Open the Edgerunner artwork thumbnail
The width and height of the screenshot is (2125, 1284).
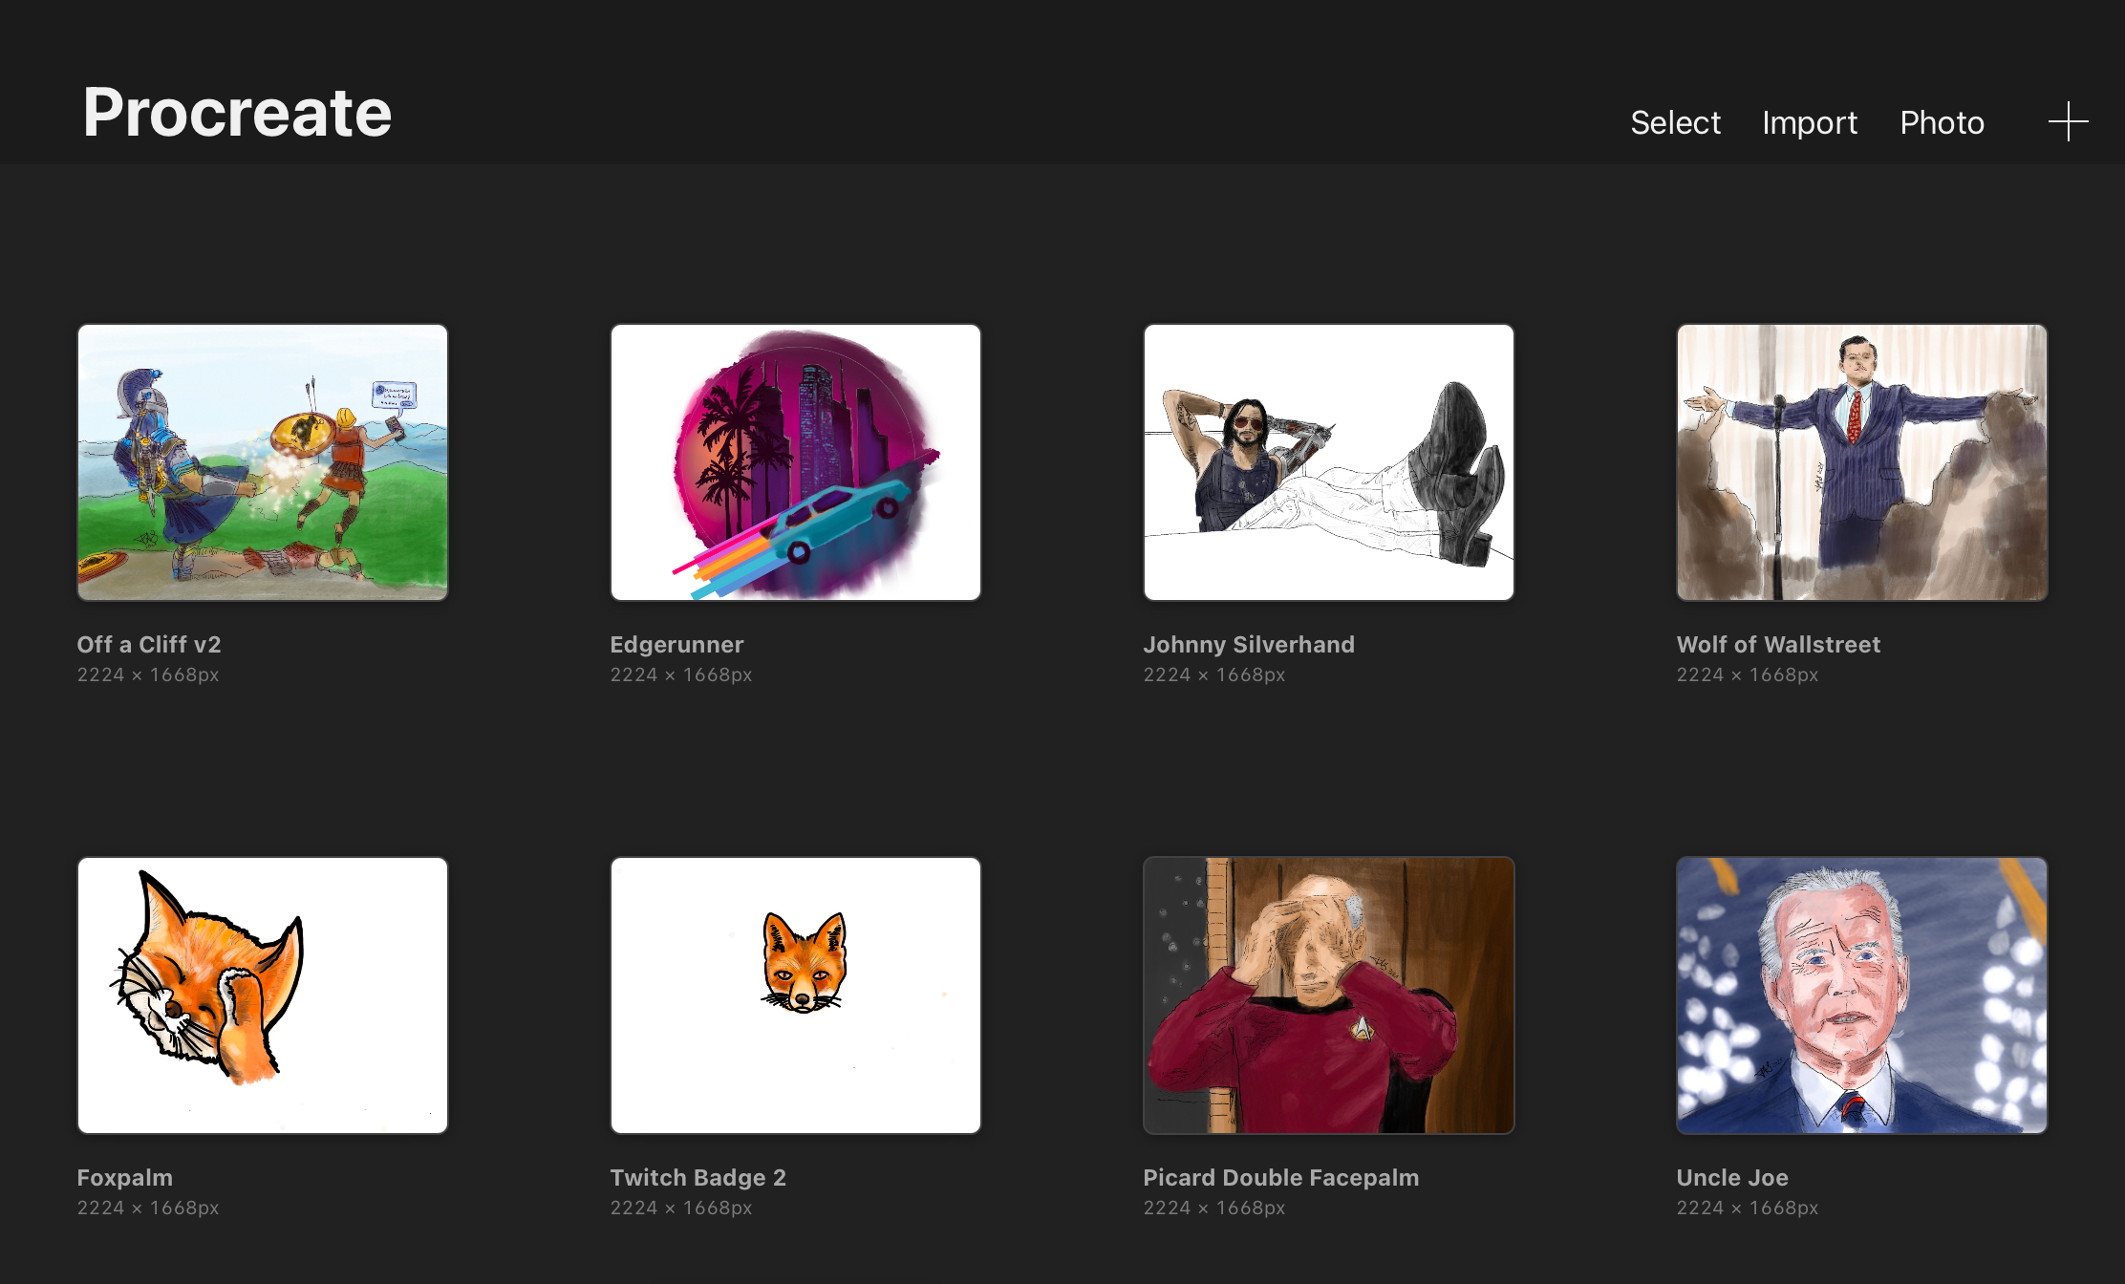point(796,462)
